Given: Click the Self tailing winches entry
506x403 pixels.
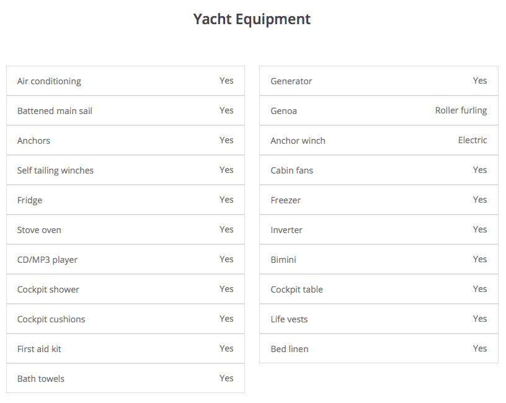Looking at the screenshot, I should [x=125, y=170].
